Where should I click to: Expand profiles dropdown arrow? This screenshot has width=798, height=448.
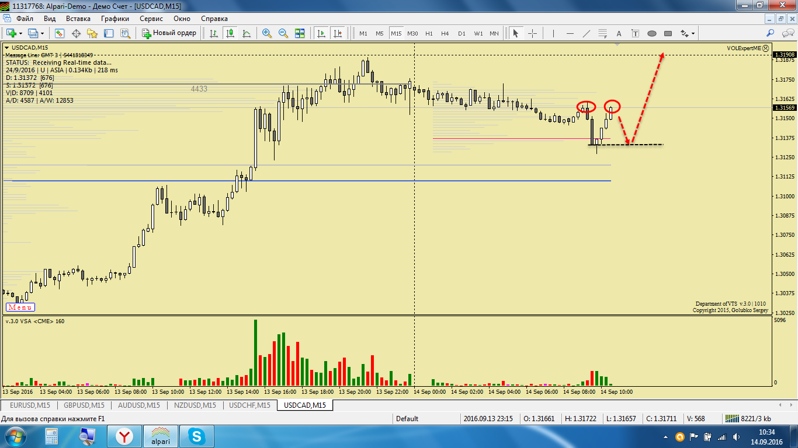point(43,33)
